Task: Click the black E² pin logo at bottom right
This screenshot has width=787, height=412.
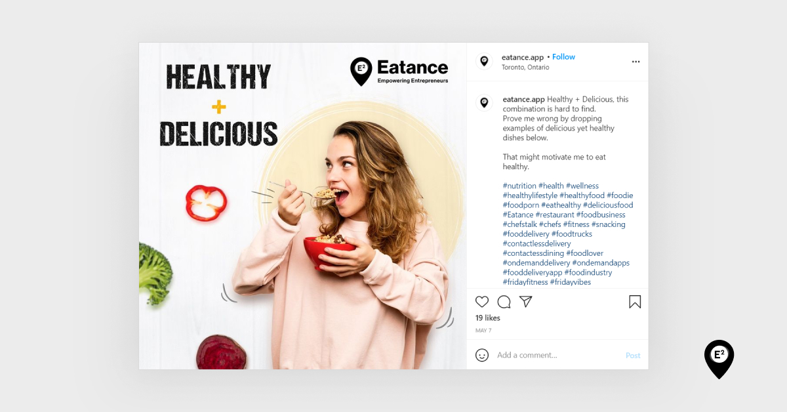Action: (719, 359)
